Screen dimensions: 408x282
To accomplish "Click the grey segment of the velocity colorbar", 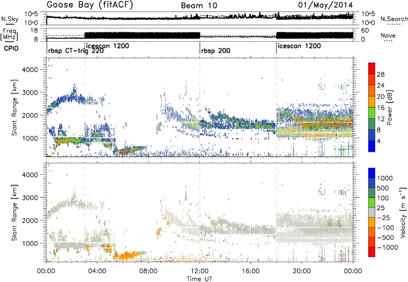I will point(372,212).
